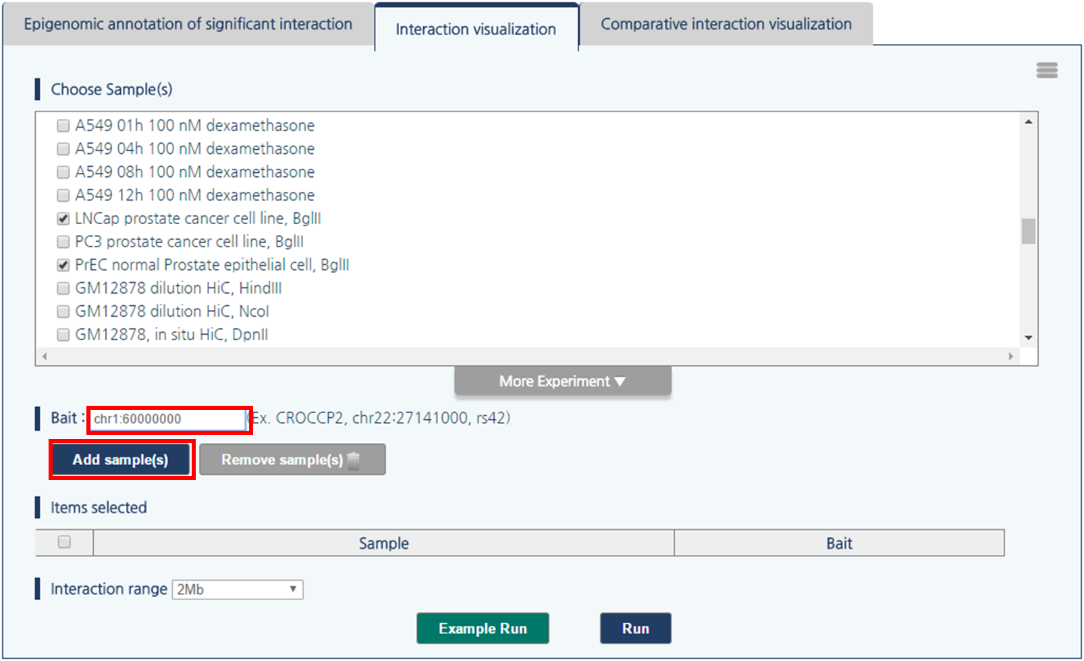1084x661 pixels.
Task: Open the Epigenomic annotation of significant interaction tab
Action: (x=188, y=24)
